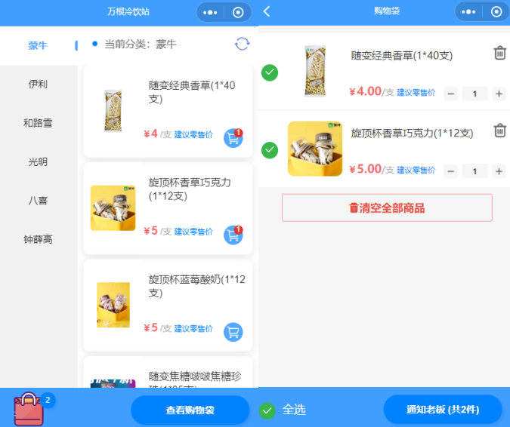The image size is (510, 427).
Task: Click 通知老板 (共2件) button
Action: coord(443,410)
